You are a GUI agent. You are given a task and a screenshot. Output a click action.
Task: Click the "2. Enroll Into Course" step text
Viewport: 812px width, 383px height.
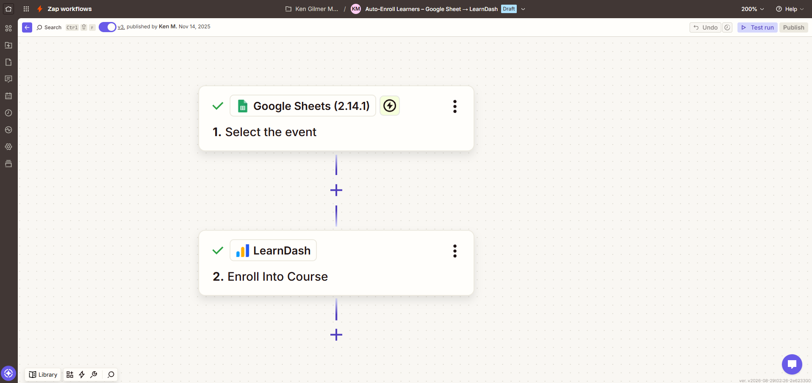[x=270, y=276]
